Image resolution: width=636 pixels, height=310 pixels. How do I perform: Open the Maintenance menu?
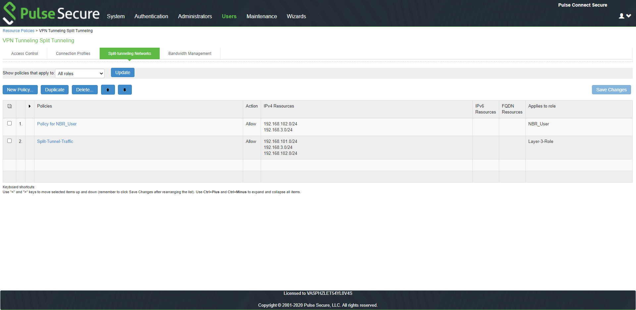point(262,16)
